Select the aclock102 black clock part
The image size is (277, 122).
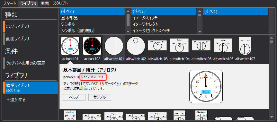click(x=92, y=46)
